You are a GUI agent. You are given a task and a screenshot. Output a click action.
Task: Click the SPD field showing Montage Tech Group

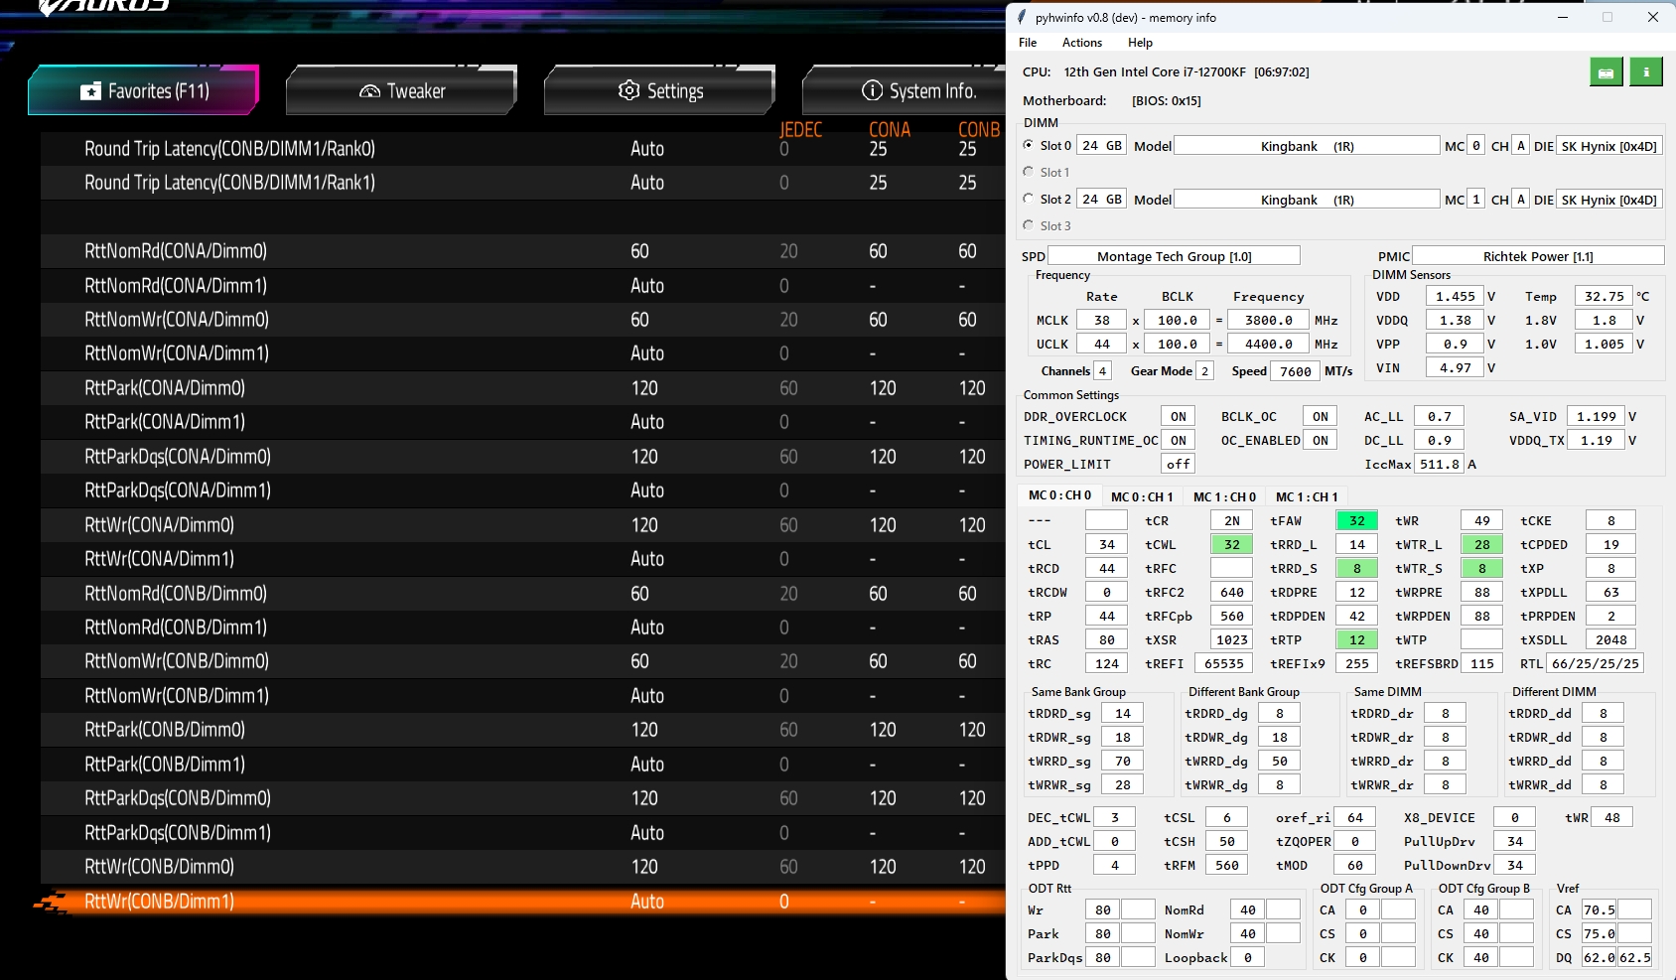(1175, 256)
